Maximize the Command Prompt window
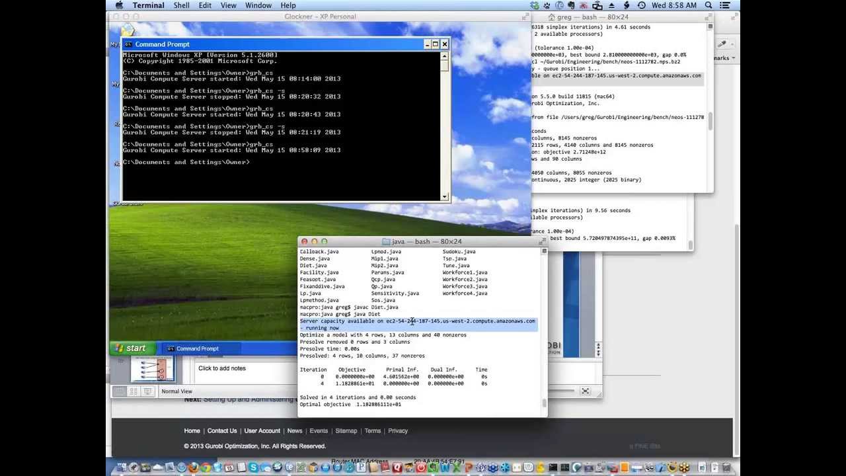The width and height of the screenshot is (846, 476). point(436,44)
